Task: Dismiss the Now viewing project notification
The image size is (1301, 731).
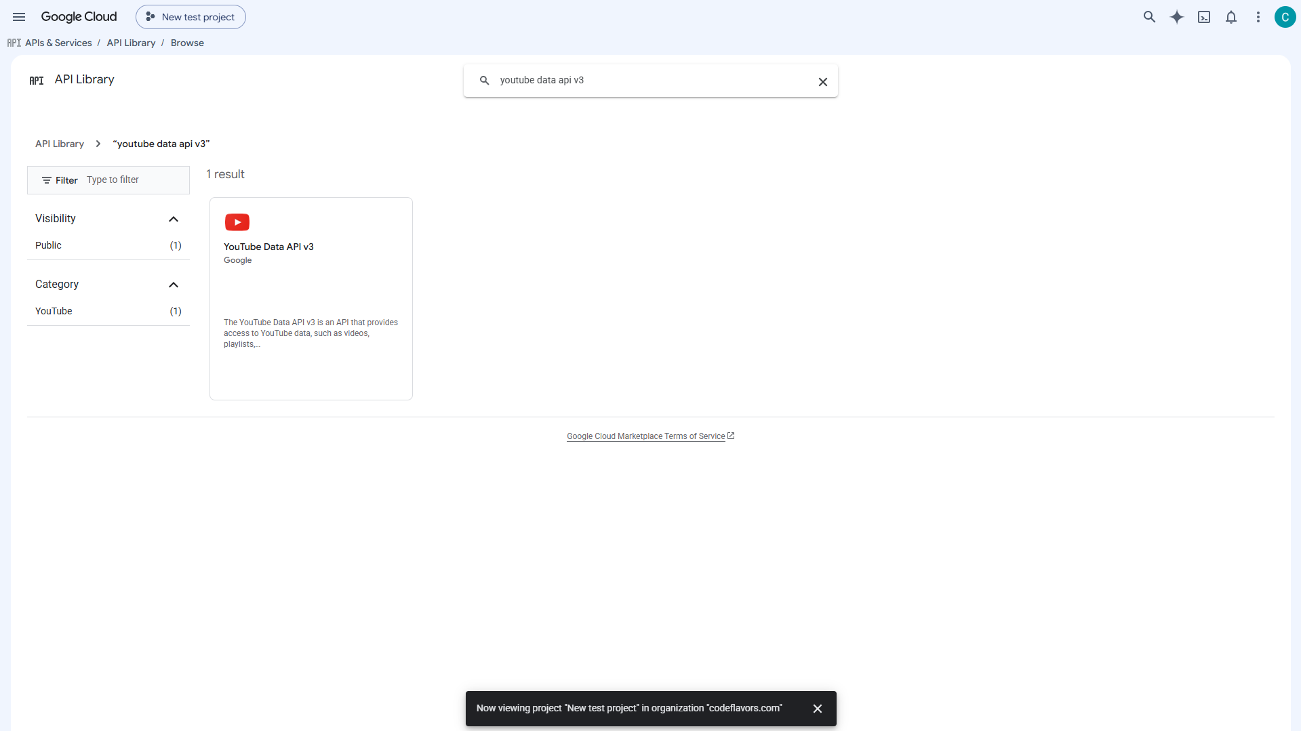Action: (818, 709)
